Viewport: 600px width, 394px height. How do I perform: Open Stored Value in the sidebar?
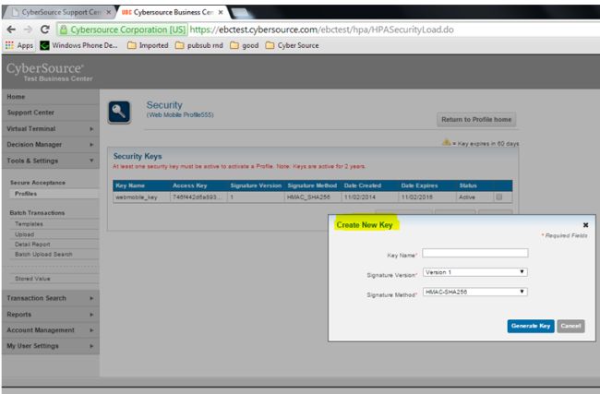[x=54, y=279]
